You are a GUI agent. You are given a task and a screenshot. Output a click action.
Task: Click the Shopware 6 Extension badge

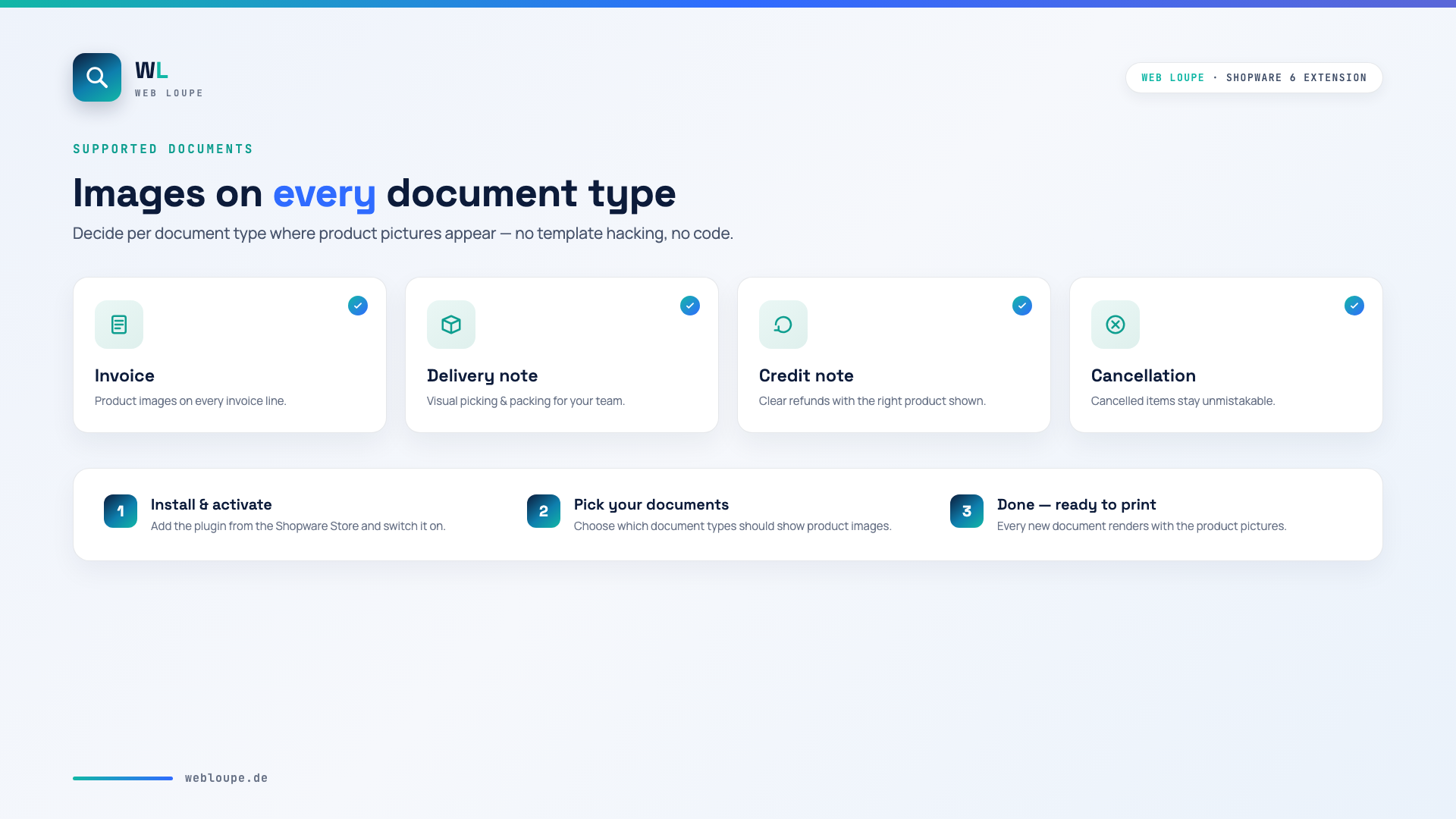[x=1254, y=77]
